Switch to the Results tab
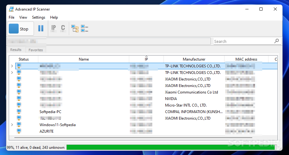This screenshot has width=289, height=155. tap(16, 50)
